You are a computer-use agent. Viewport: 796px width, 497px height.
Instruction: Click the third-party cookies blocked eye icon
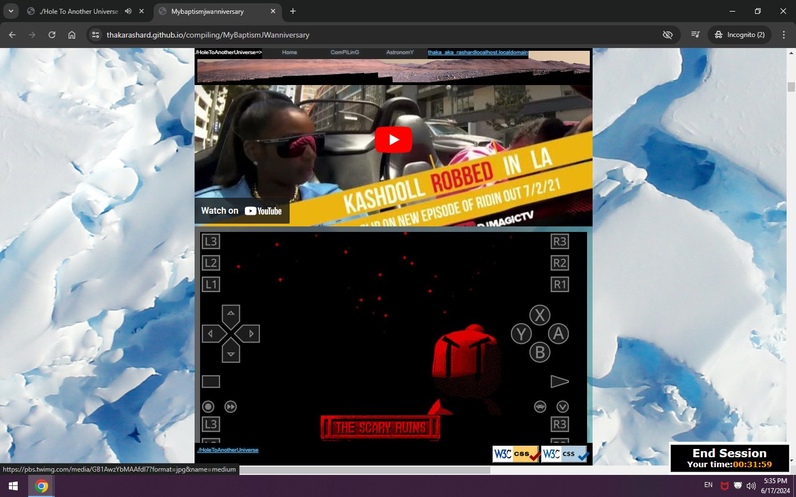coord(668,35)
